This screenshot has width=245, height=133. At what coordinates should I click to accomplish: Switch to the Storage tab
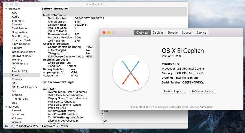[x=173, y=32]
